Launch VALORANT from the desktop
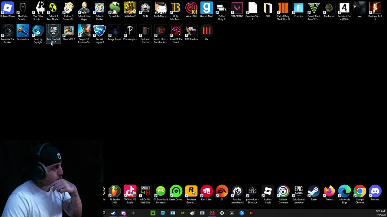387x217 pixels. point(237,10)
